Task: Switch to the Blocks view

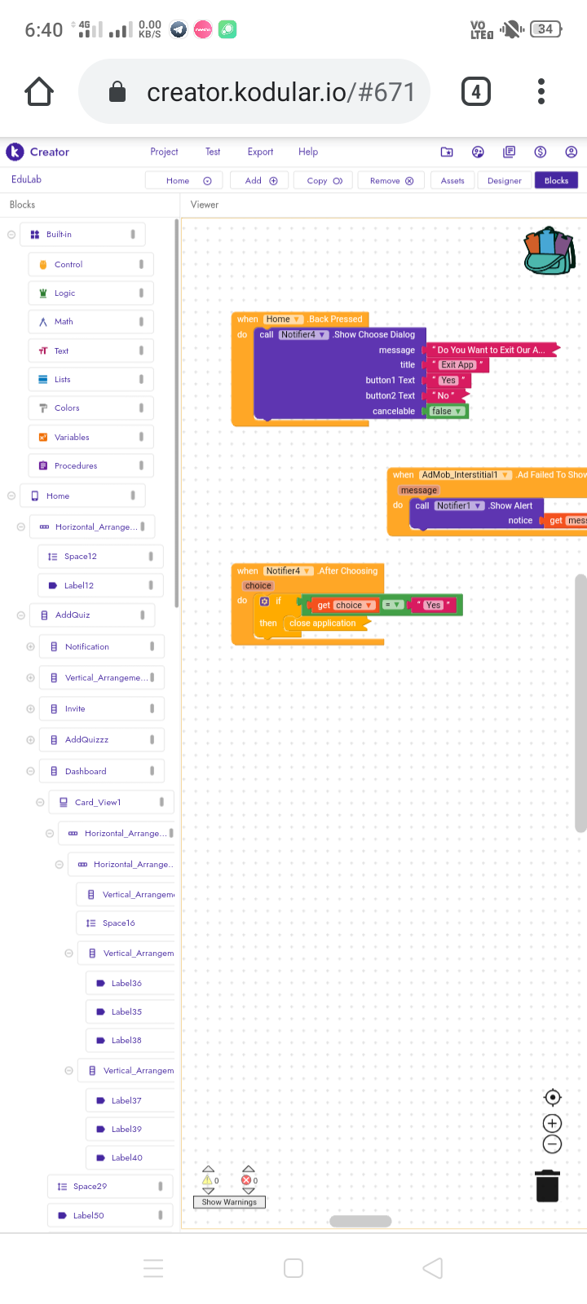Action: pos(556,181)
